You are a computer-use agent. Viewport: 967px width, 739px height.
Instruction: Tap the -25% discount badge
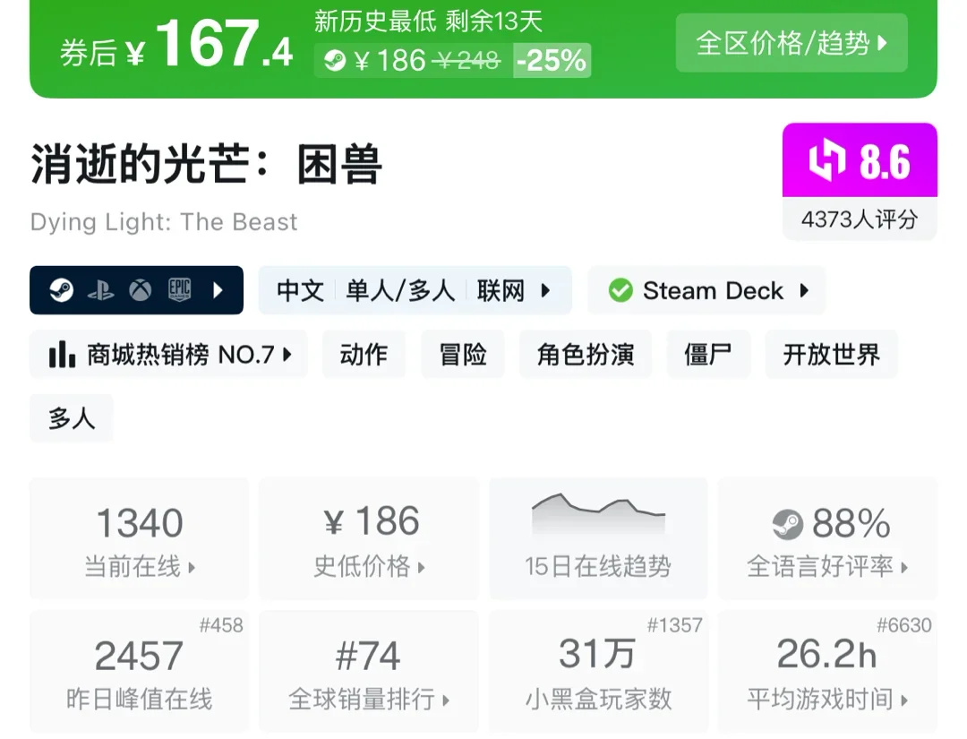pos(552,60)
